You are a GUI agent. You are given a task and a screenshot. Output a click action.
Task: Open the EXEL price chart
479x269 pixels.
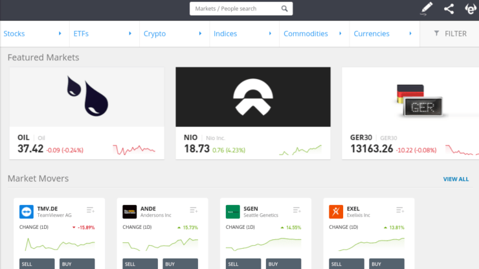[x=366, y=244]
